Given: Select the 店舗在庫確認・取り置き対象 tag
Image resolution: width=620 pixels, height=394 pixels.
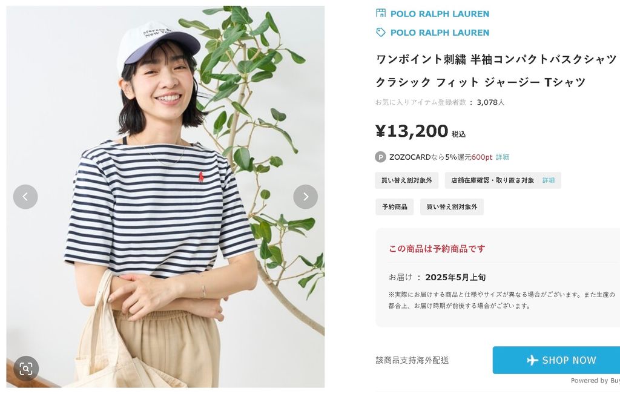Looking at the screenshot, I should coord(503,180).
